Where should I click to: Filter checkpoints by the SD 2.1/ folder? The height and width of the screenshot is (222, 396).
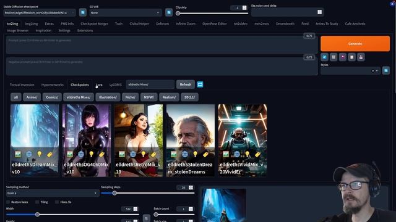coord(190,97)
